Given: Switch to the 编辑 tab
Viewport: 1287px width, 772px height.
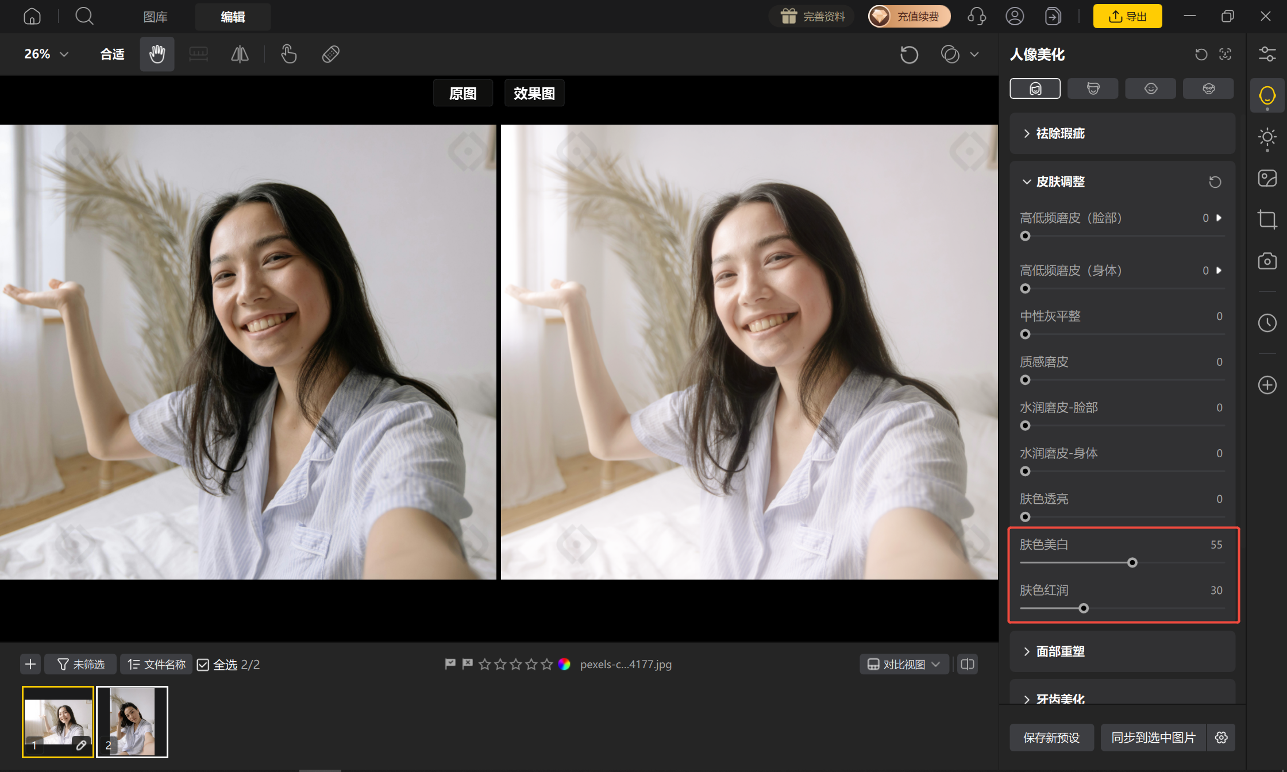Looking at the screenshot, I should (233, 17).
